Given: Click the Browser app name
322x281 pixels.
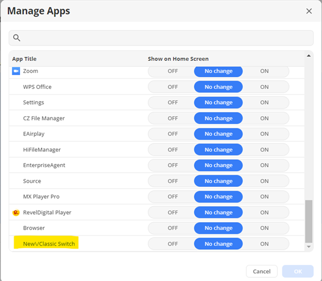Looking at the screenshot, I should [34, 228].
